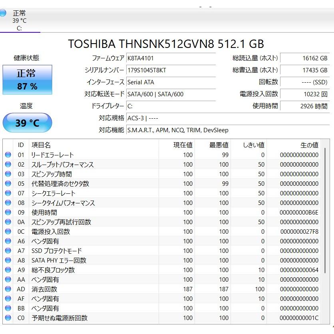
Task: Click the 正常 87 % health status button
Action: tap(27, 80)
